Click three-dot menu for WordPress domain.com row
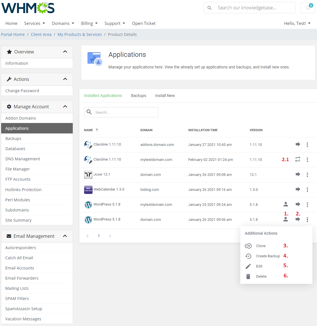Screen dimensions: 317x326 pos(307,220)
